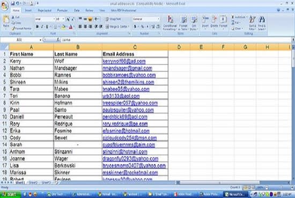Screen dimensions: 295x198
Task: Apply accounting dollar format
Action: tap(135, 27)
